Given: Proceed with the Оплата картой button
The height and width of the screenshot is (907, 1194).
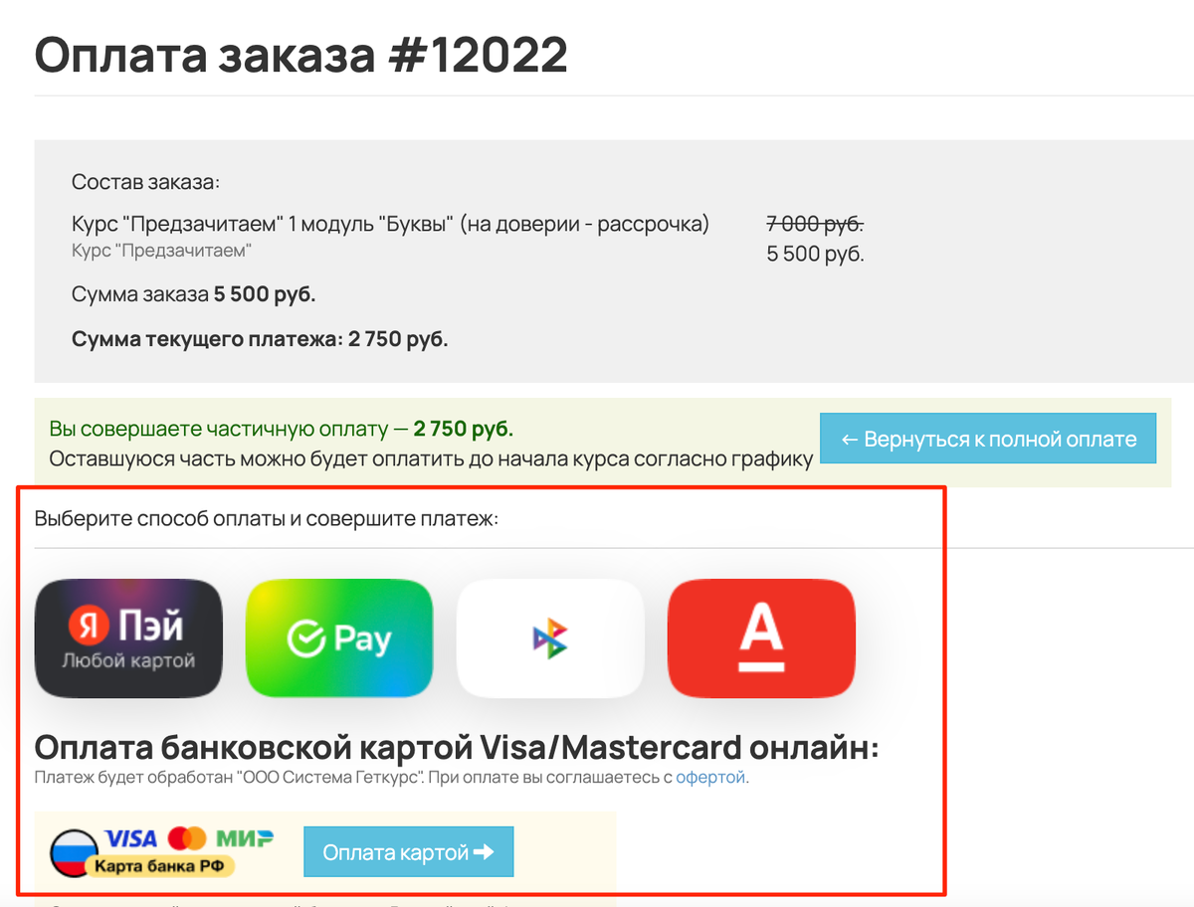Looking at the screenshot, I should [409, 851].
